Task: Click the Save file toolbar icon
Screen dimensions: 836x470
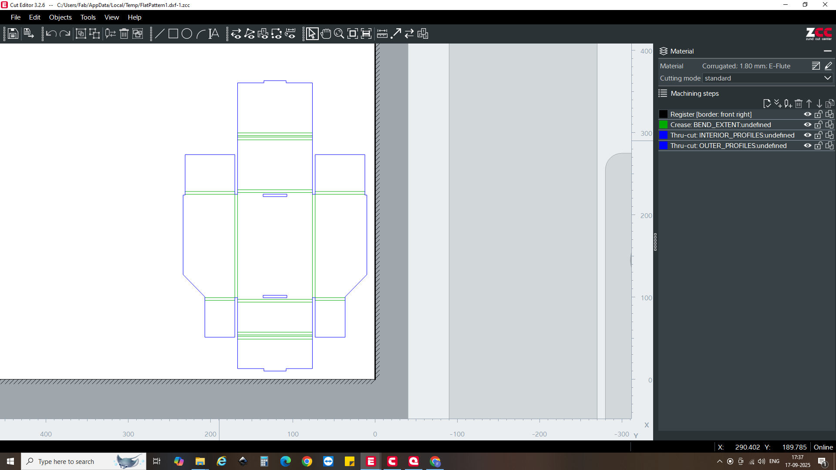Action: 13,34
